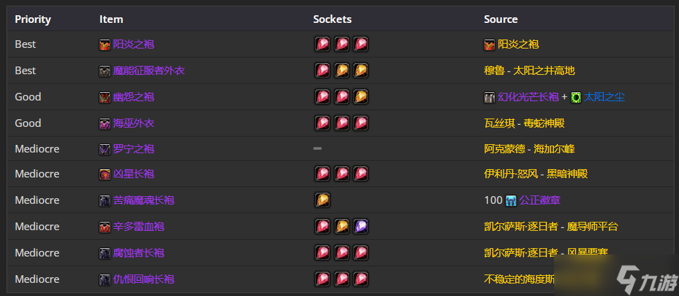679x296 pixels.
Task: Open the 仇恨回响长袍 item link
Action: pyautogui.click(x=144, y=279)
